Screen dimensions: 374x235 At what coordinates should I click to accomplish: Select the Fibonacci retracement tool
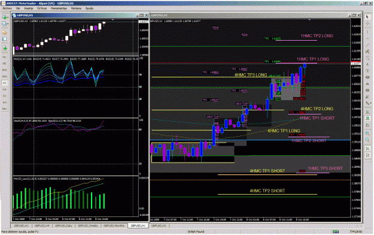coord(367,58)
